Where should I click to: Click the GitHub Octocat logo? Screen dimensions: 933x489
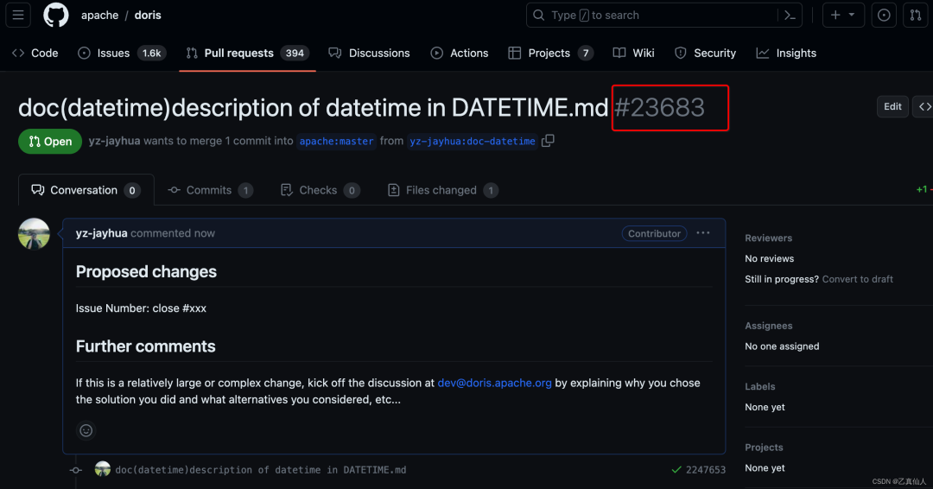(56, 15)
